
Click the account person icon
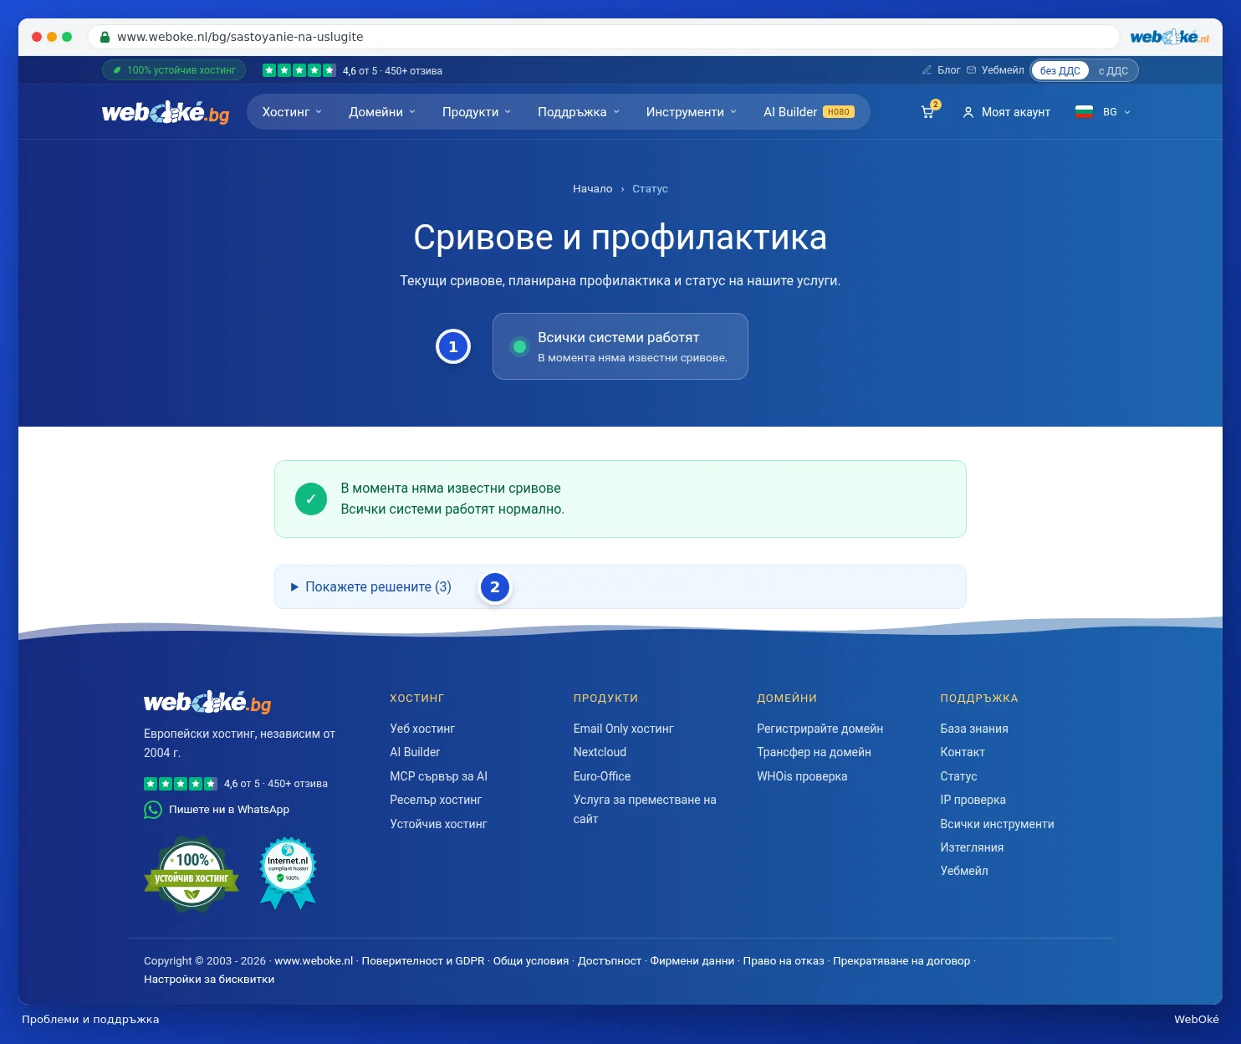pyautogui.click(x=968, y=112)
